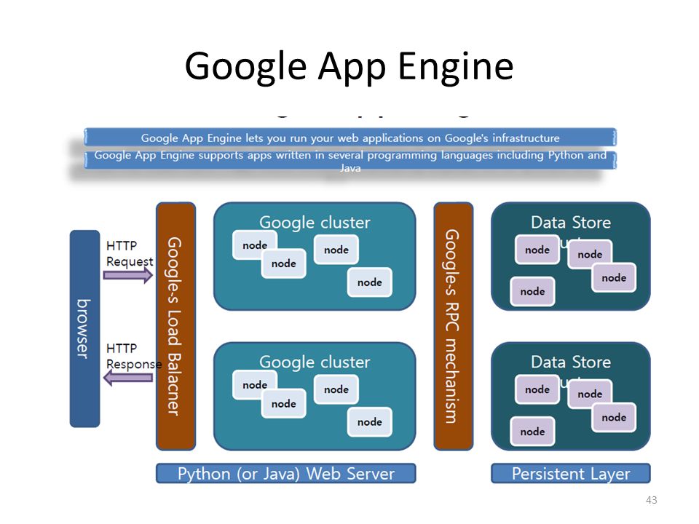Image resolution: width=699 pixels, height=524 pixels.
Task: Click the slide number 43
Action: 651,500
